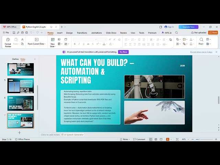Image resolution: width=220 pixels, height=165 pixels.
Task: Toggle Underline formatting
Action: click(x=84, y=44)
